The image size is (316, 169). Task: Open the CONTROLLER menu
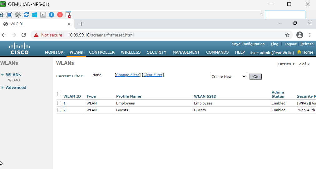[101, 52]
